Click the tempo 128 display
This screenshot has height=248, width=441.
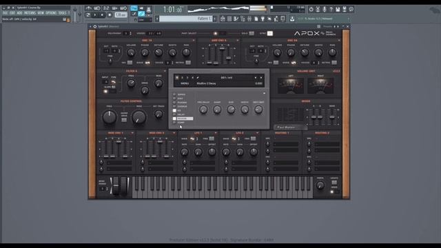point(121,15)
